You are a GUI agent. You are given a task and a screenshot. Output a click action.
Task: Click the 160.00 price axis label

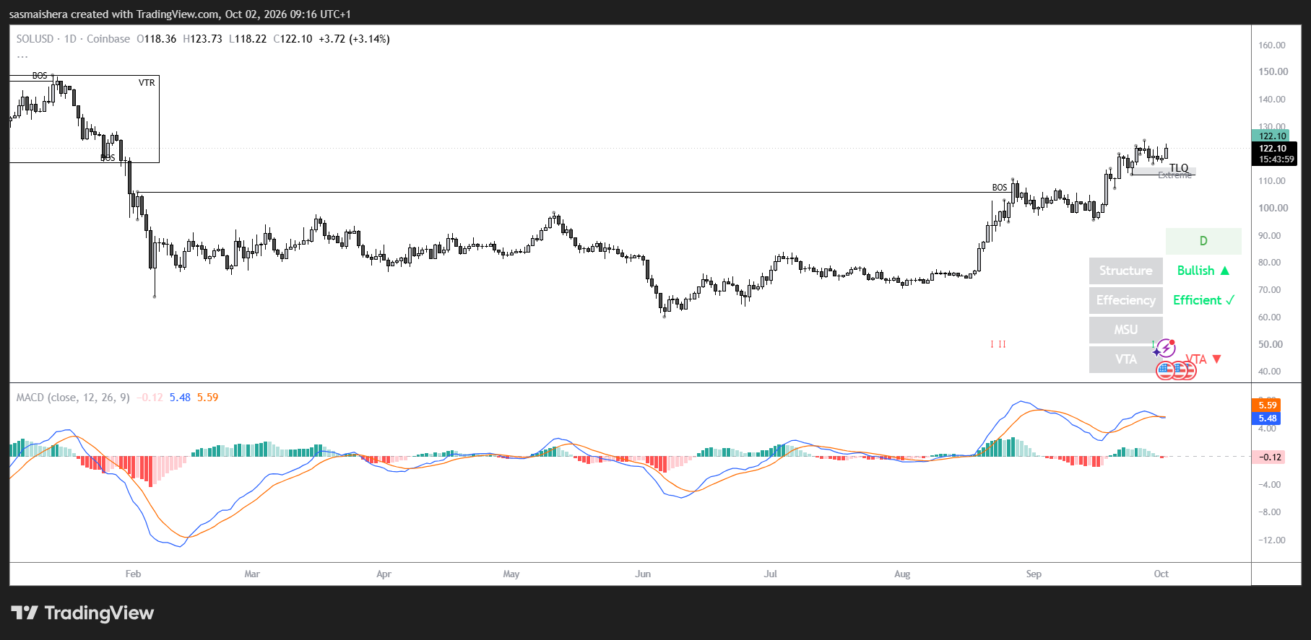click(x=1272, y=45)
